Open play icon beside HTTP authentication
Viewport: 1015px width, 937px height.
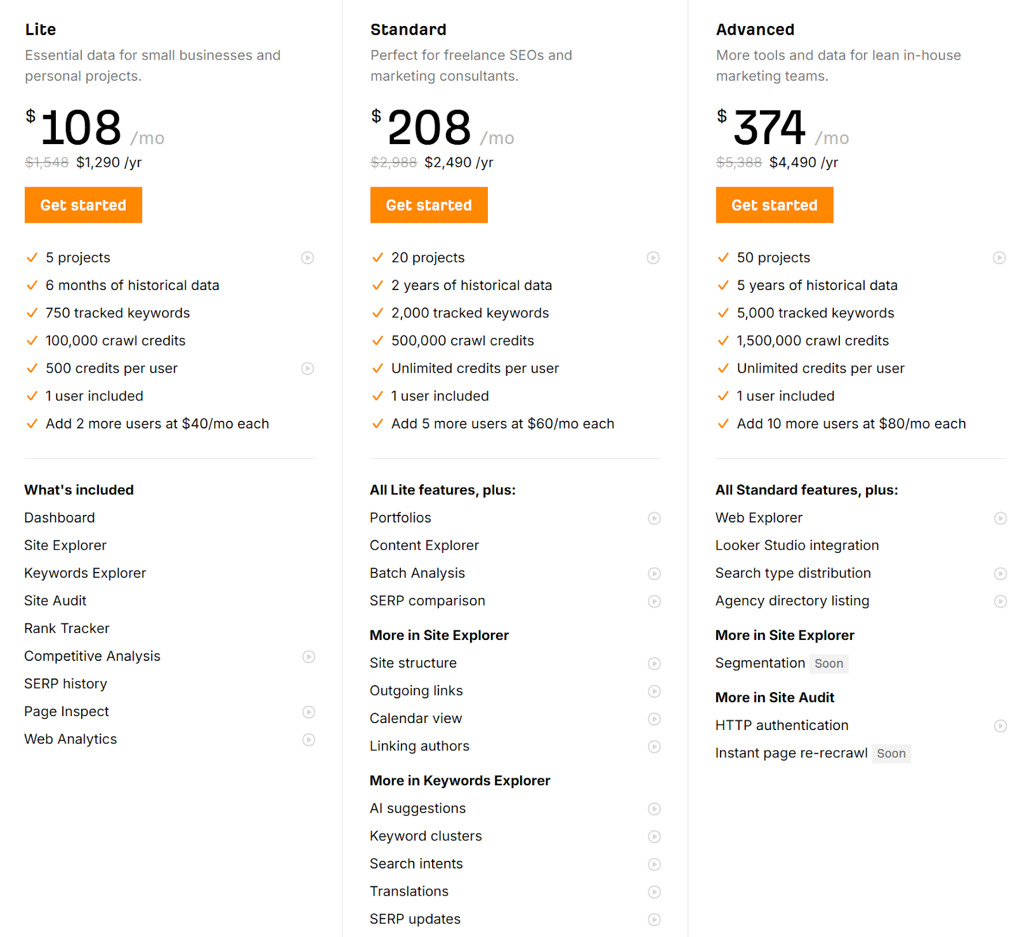[1000, 726]
